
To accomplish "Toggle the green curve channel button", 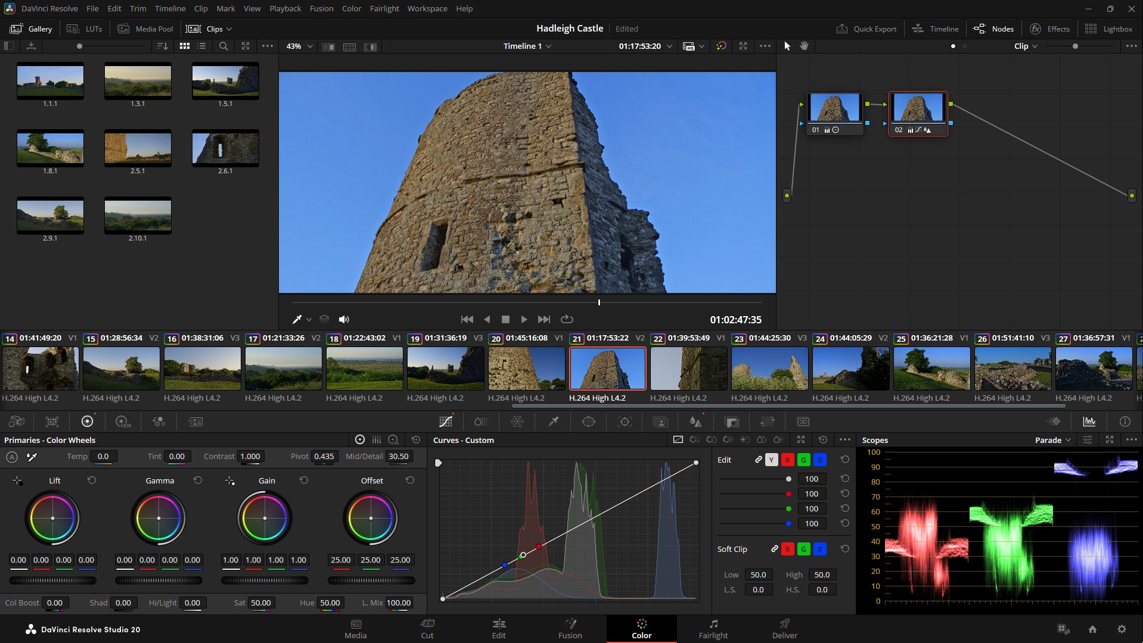I will pyautogui.click(x=804, y=460).
